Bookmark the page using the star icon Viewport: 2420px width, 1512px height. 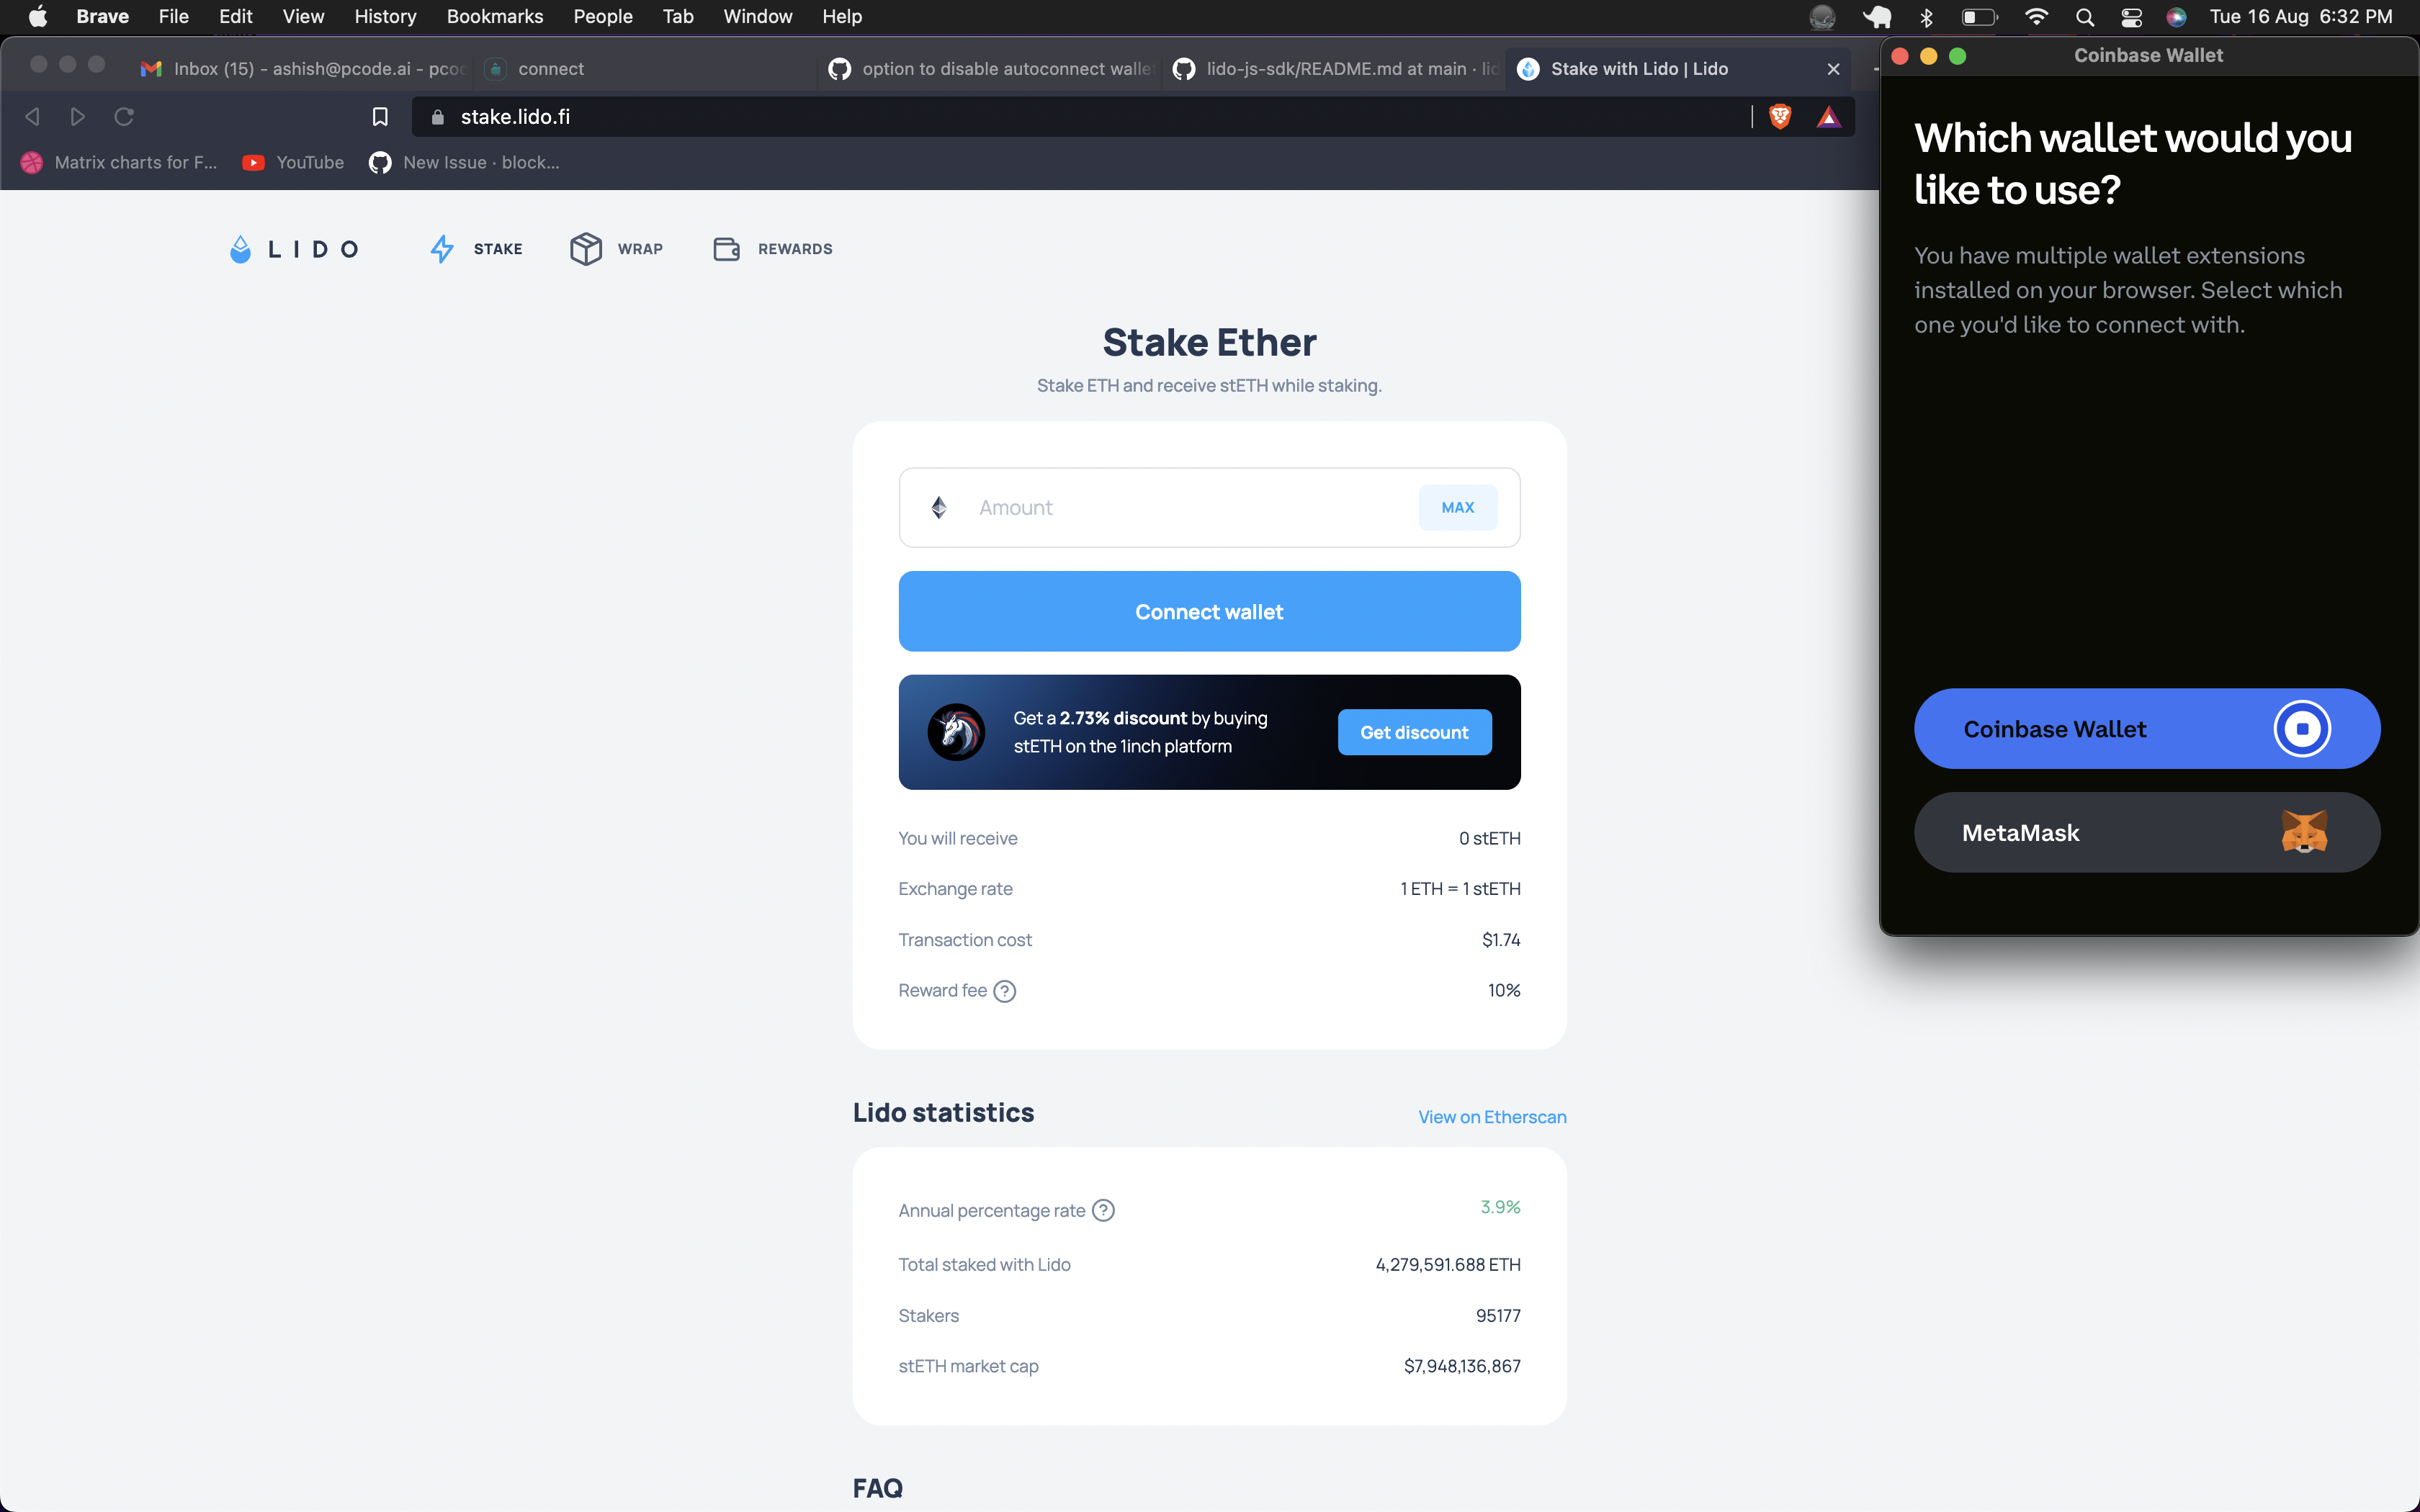pyautogui.click(x=380, y=116)
